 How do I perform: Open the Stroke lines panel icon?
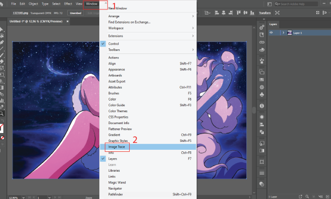pos(262,173)
